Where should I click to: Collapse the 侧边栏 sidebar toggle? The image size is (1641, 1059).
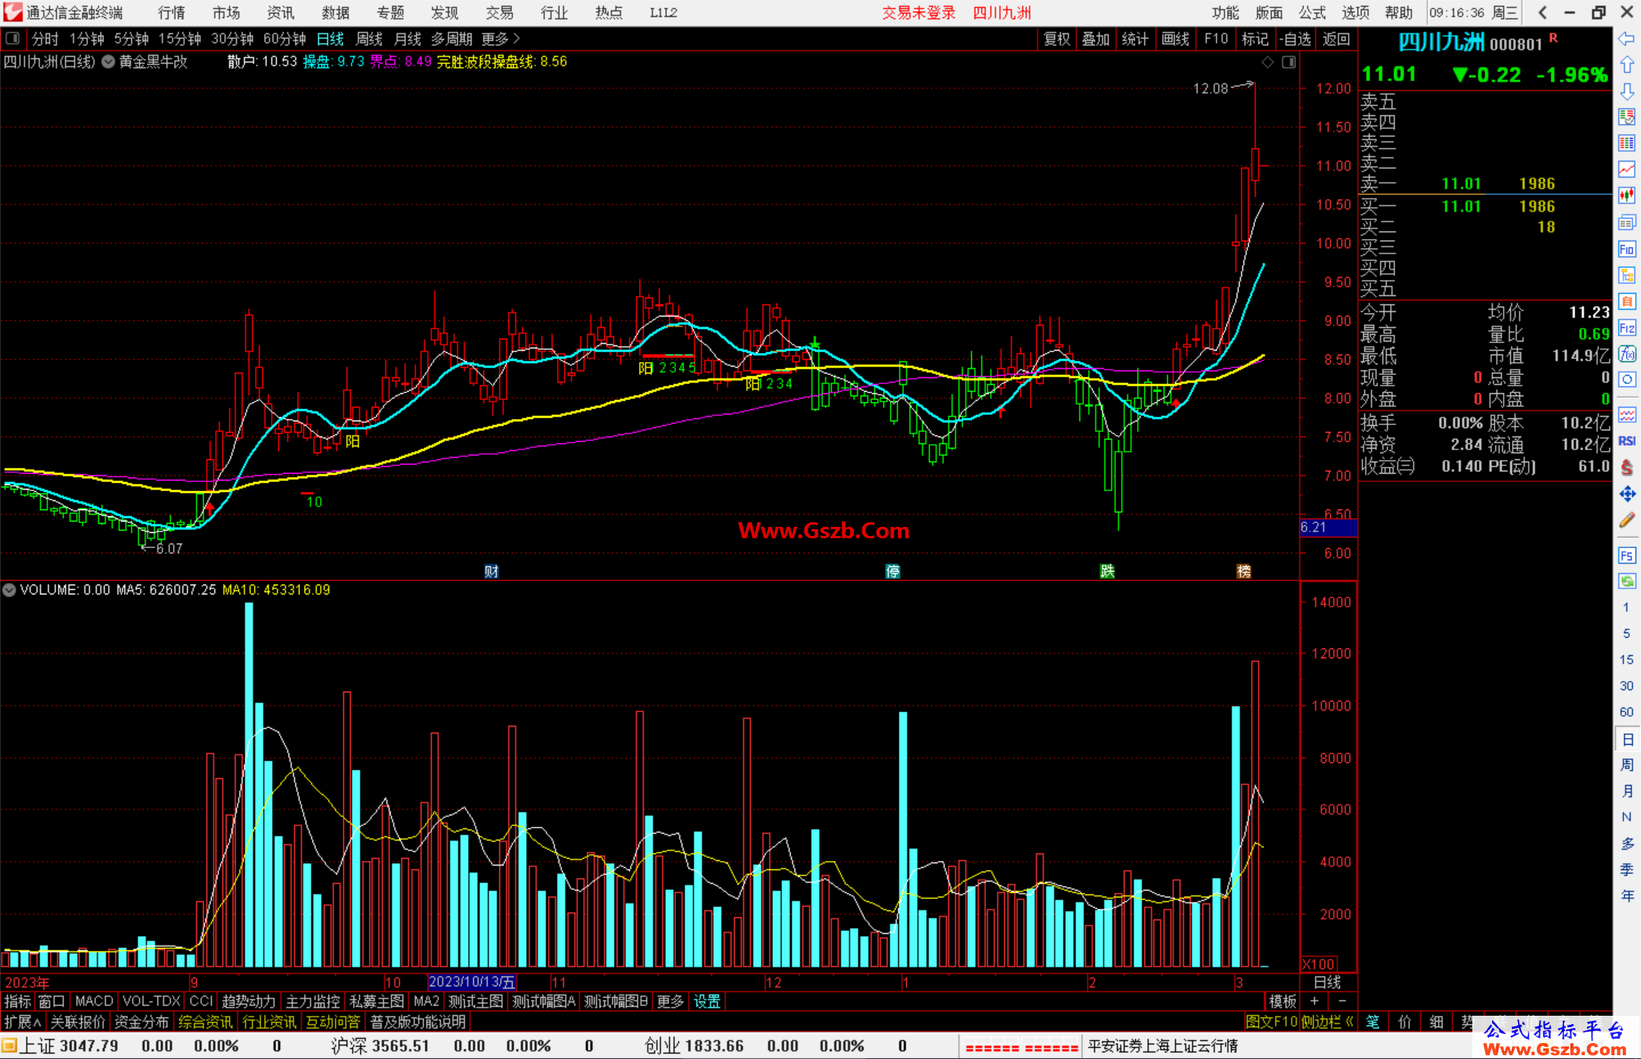coord(1327,1022)
